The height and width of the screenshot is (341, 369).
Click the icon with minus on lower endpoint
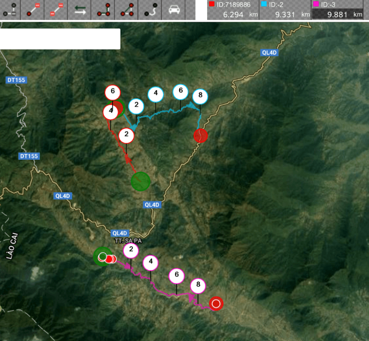[56, 10]
